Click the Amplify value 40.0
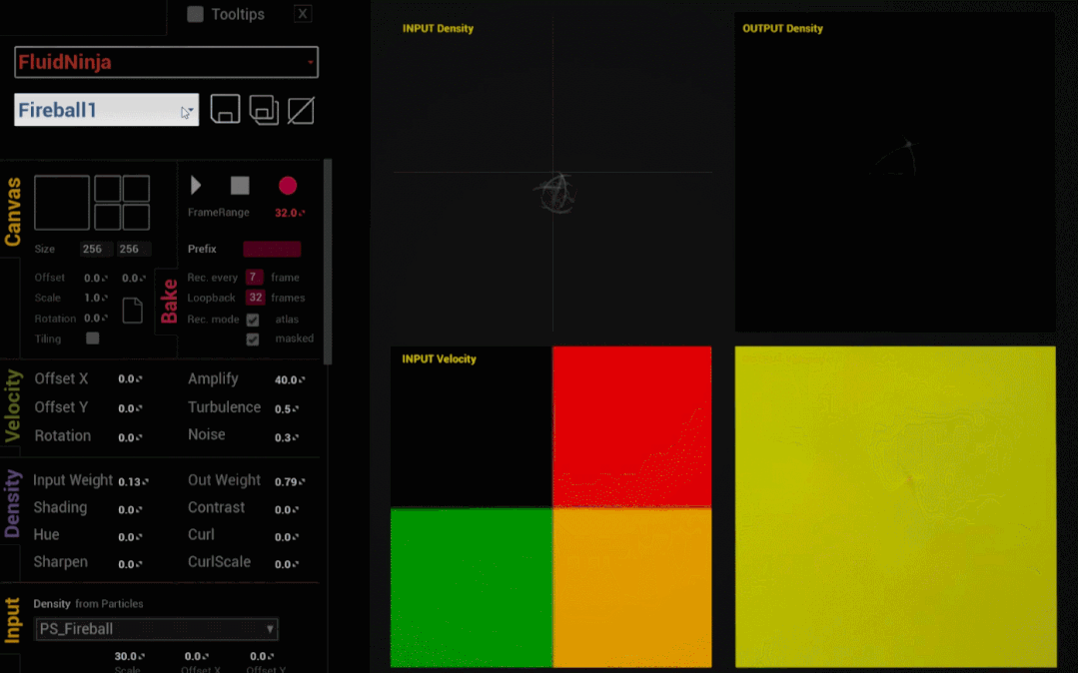Screen dimensions: 1078x673 pyautogui.click(x=288, y=379)
